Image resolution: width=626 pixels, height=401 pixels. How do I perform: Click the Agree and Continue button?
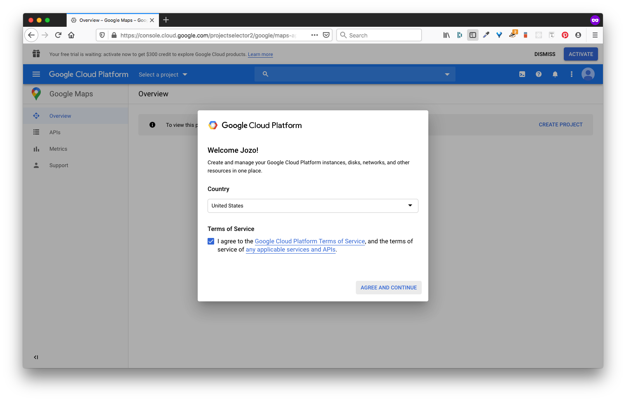pyautogui.click(x=388, y=288)
